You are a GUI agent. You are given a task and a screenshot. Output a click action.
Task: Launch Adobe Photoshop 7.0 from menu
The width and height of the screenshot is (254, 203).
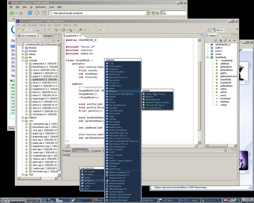[x=119, y=175]
